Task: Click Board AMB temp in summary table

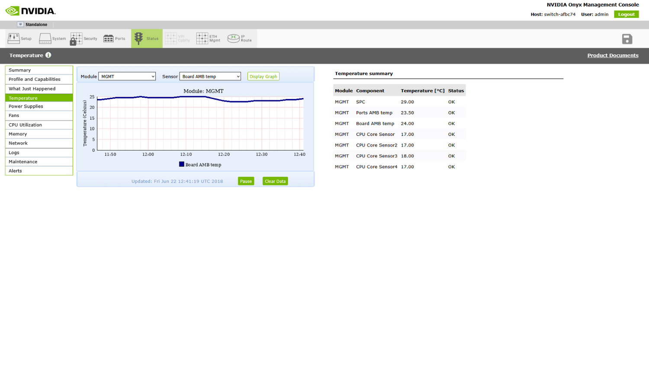Action: click(375, 124)
